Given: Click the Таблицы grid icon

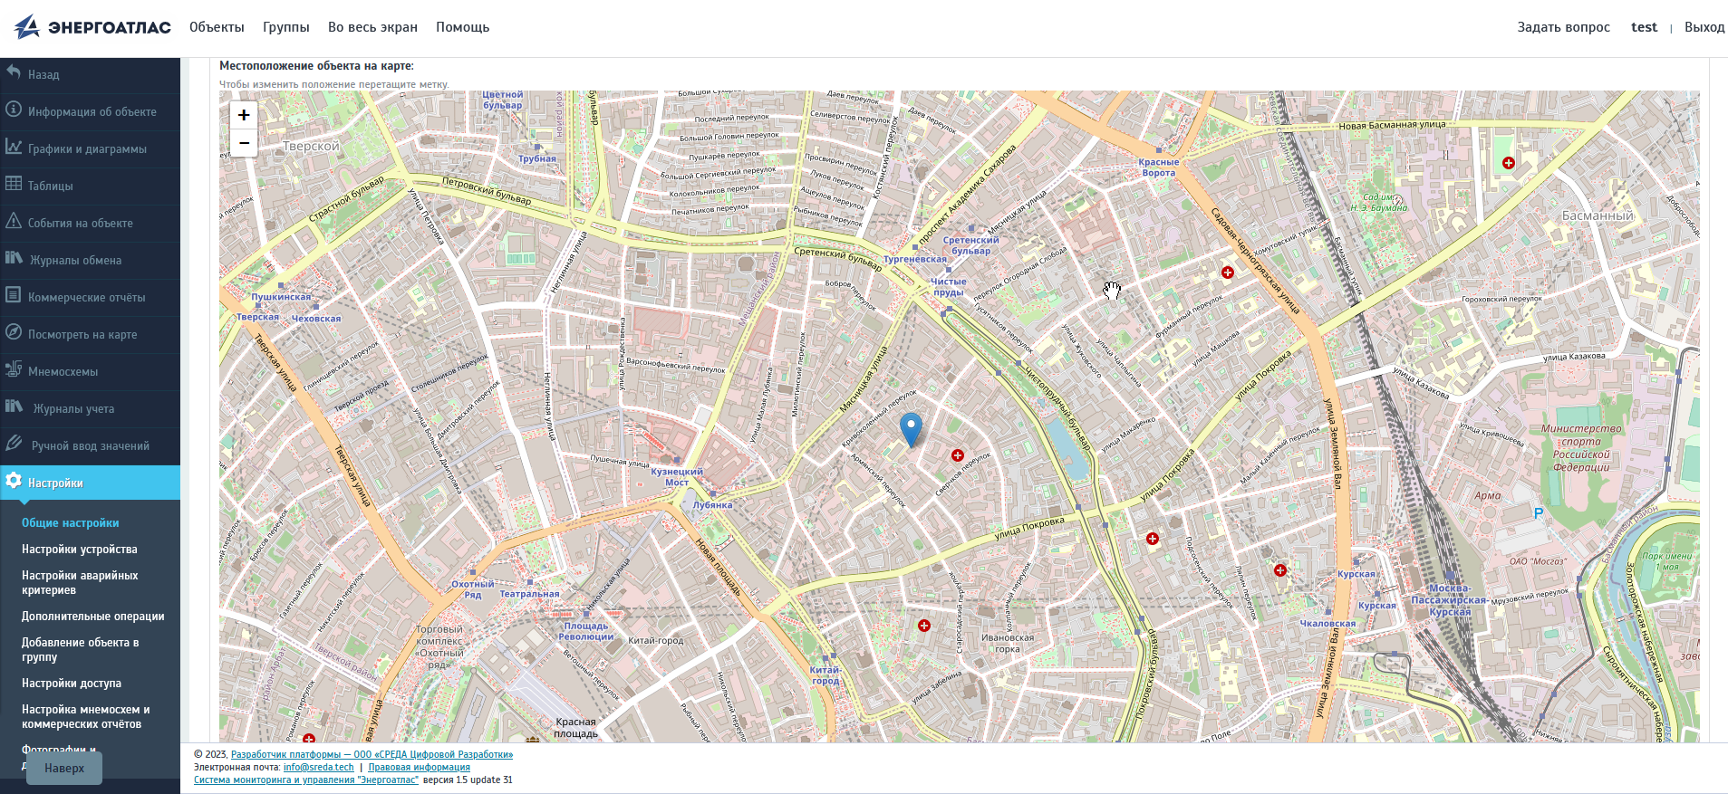Looking at the screenshot, I should [14, 185].
